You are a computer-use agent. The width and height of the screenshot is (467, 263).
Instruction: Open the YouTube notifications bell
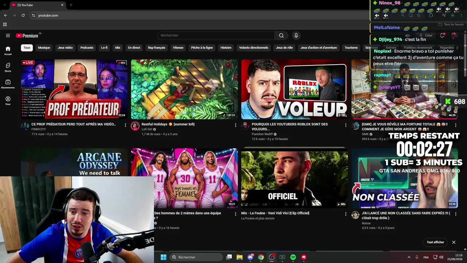tap(442, 35)
